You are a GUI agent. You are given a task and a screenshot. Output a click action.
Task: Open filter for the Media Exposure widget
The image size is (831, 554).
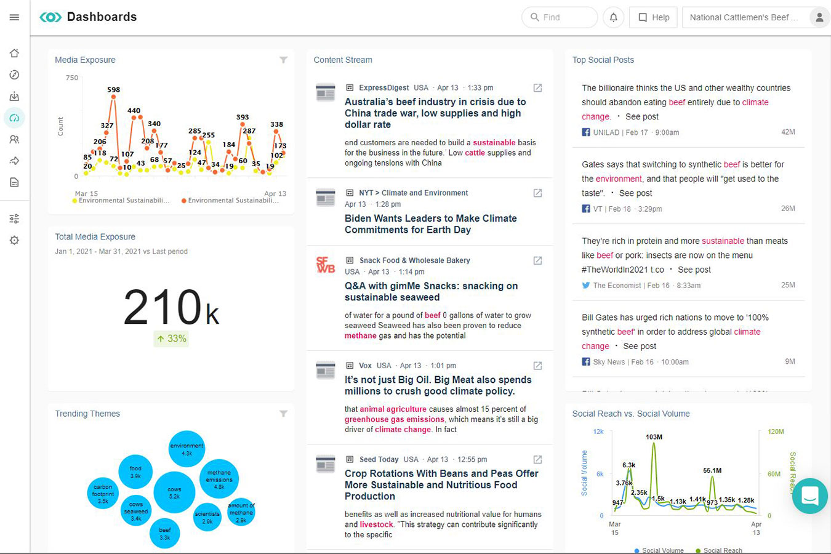[x=283, y=60]
